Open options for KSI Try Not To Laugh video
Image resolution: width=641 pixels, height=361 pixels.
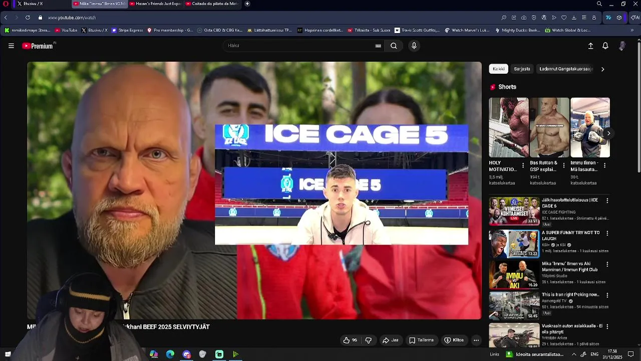(607, 233)
